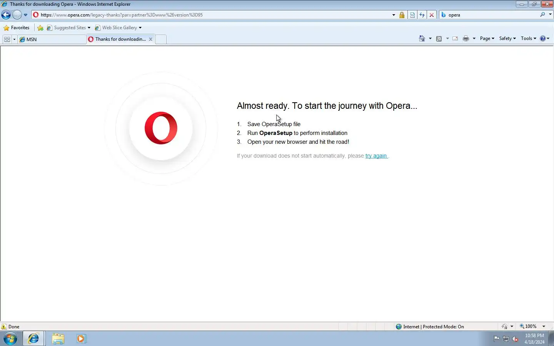Open Quick Tabs grid icon
This screenshot has height=346, width=554.
tap(7, 39)
